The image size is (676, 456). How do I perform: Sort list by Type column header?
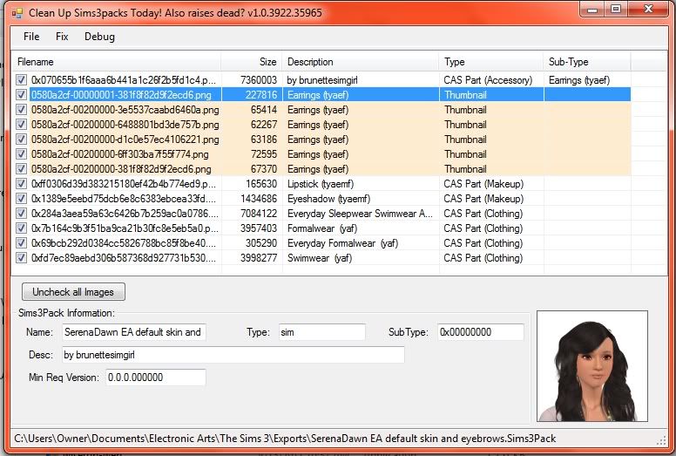491,62
